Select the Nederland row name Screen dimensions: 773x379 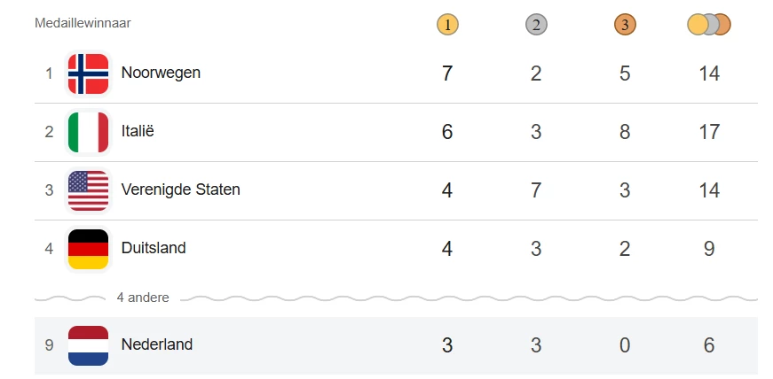157,344
